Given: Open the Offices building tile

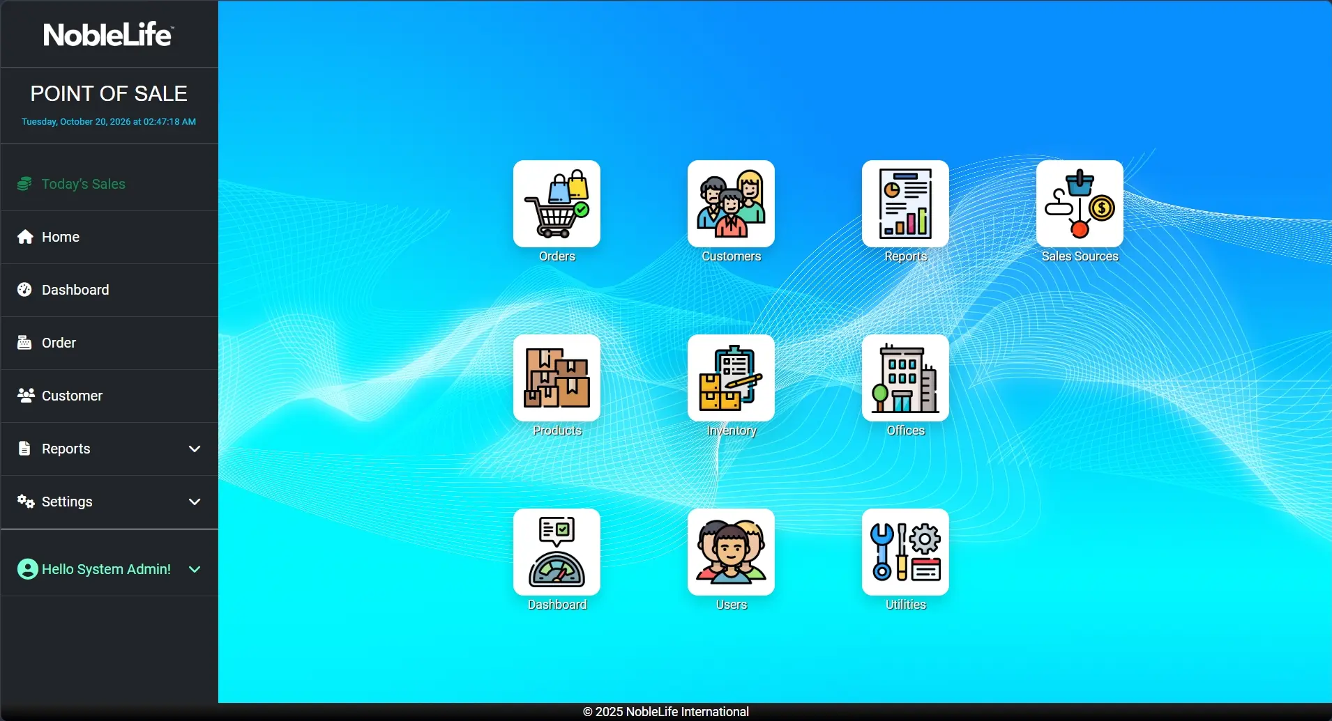Looking at the screenshot, I should coord(905,378).
